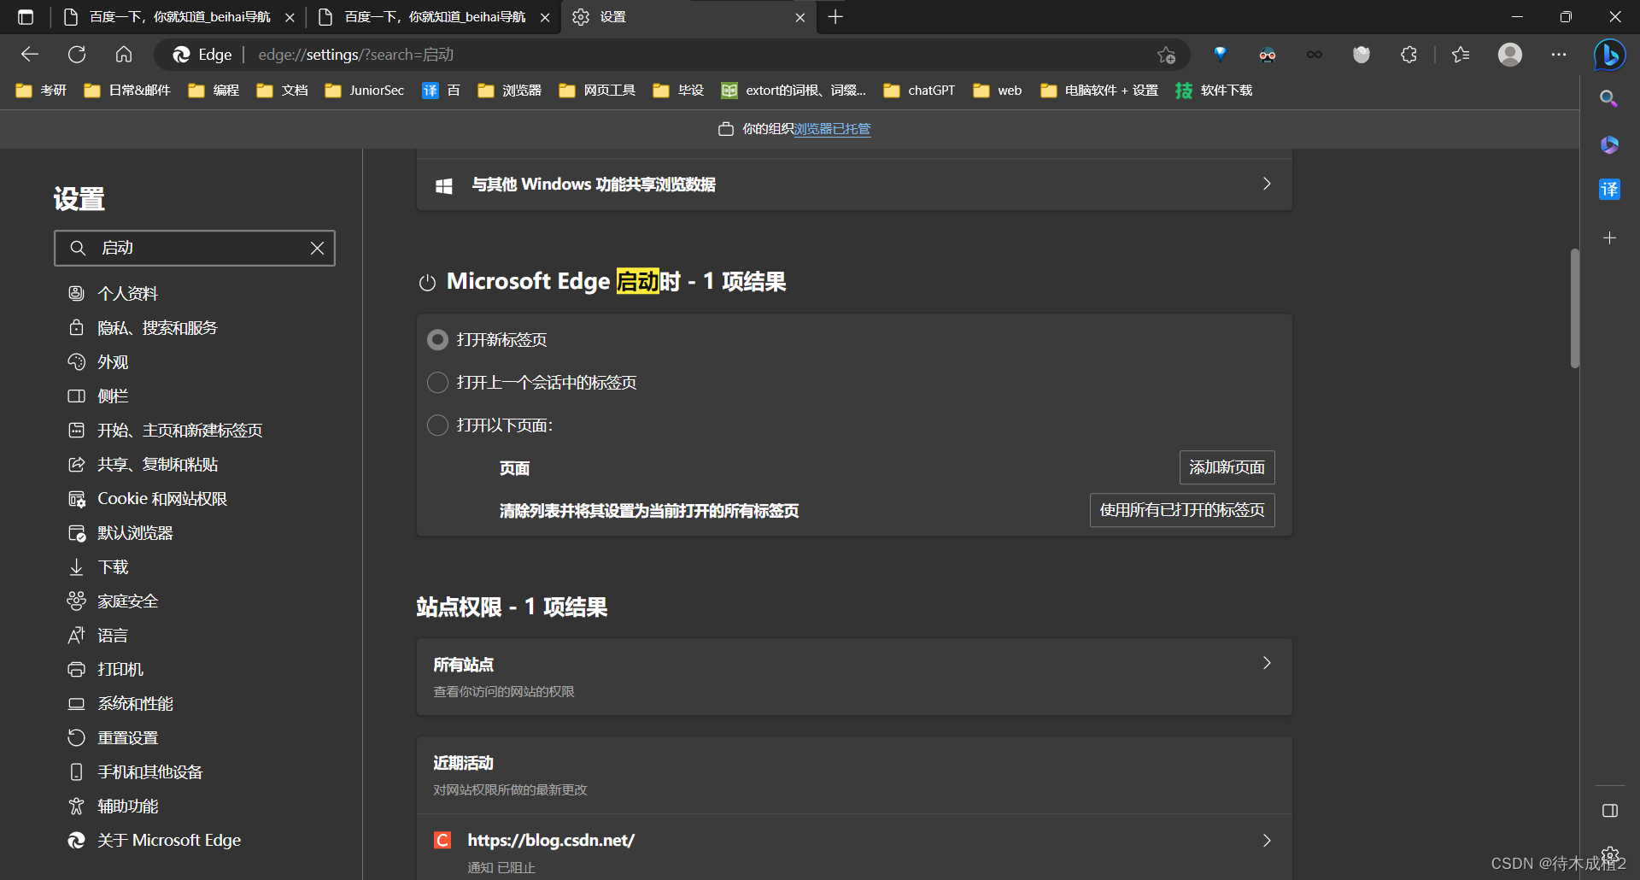The height and width of the screenshot is (880, 1640).
Task: Click the shield extension icon in toolbar
Action: (x=1362, y=55)
